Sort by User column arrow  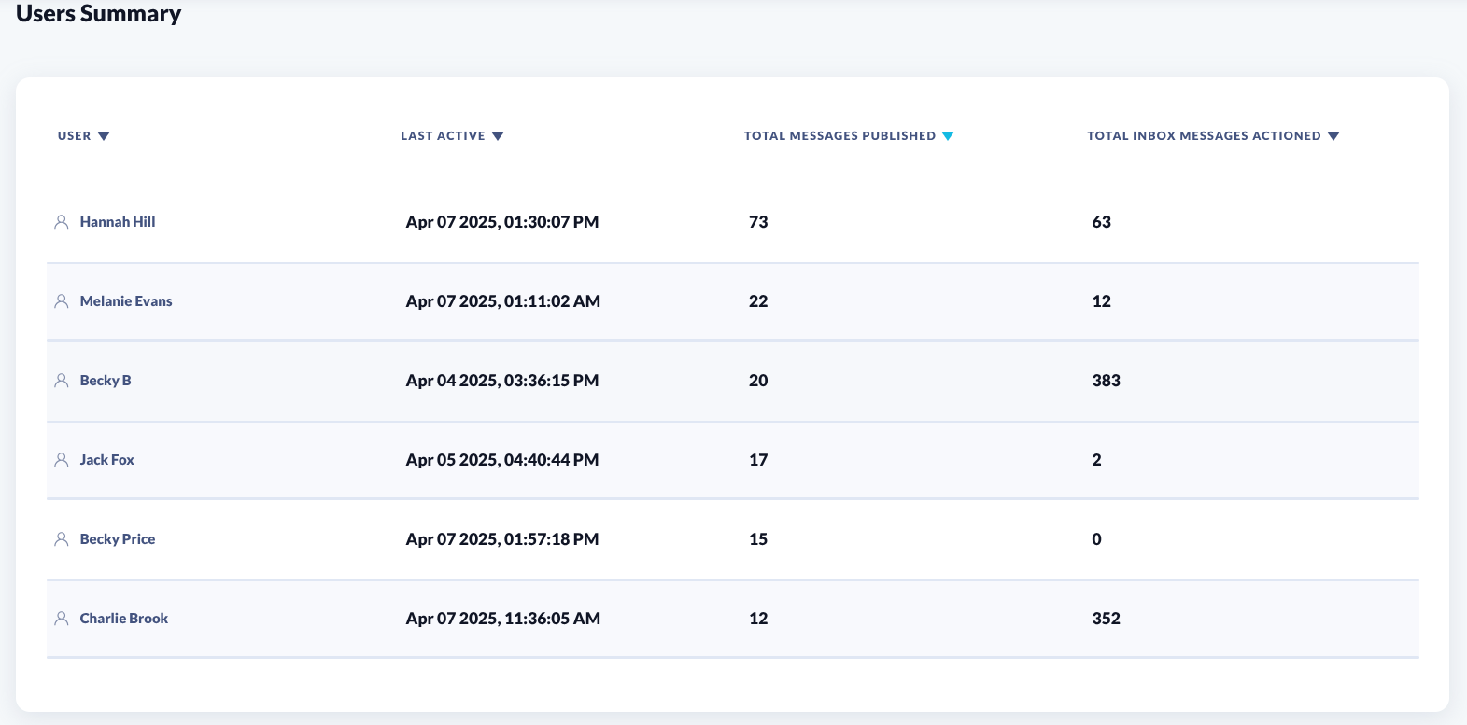104,136
